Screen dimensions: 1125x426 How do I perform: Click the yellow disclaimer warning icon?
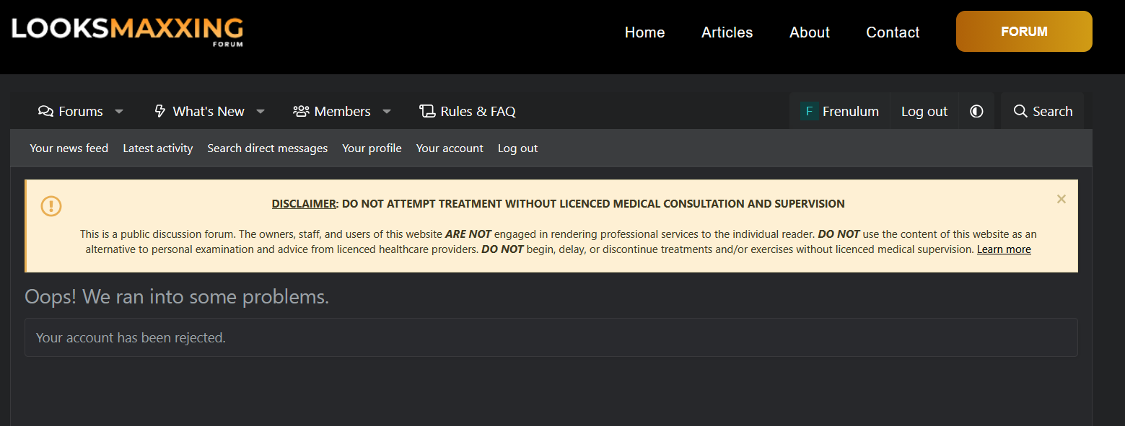tap(51, 206)
